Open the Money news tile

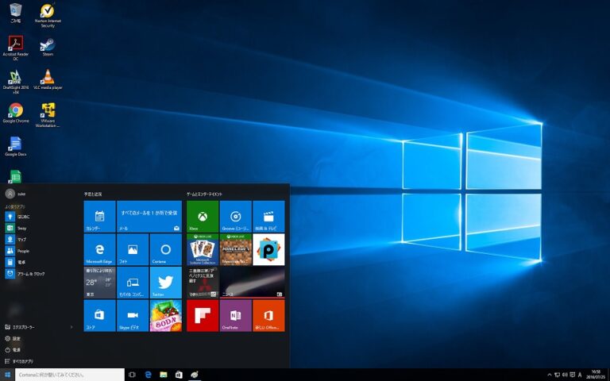203,283
